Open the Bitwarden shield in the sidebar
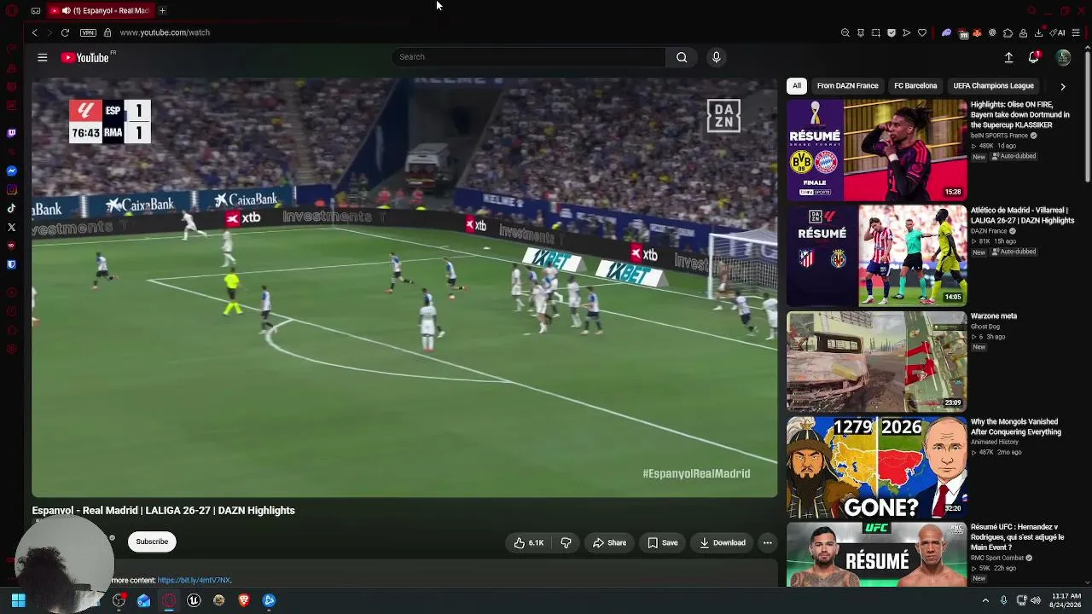1092x614 pixels. [12, 264]
